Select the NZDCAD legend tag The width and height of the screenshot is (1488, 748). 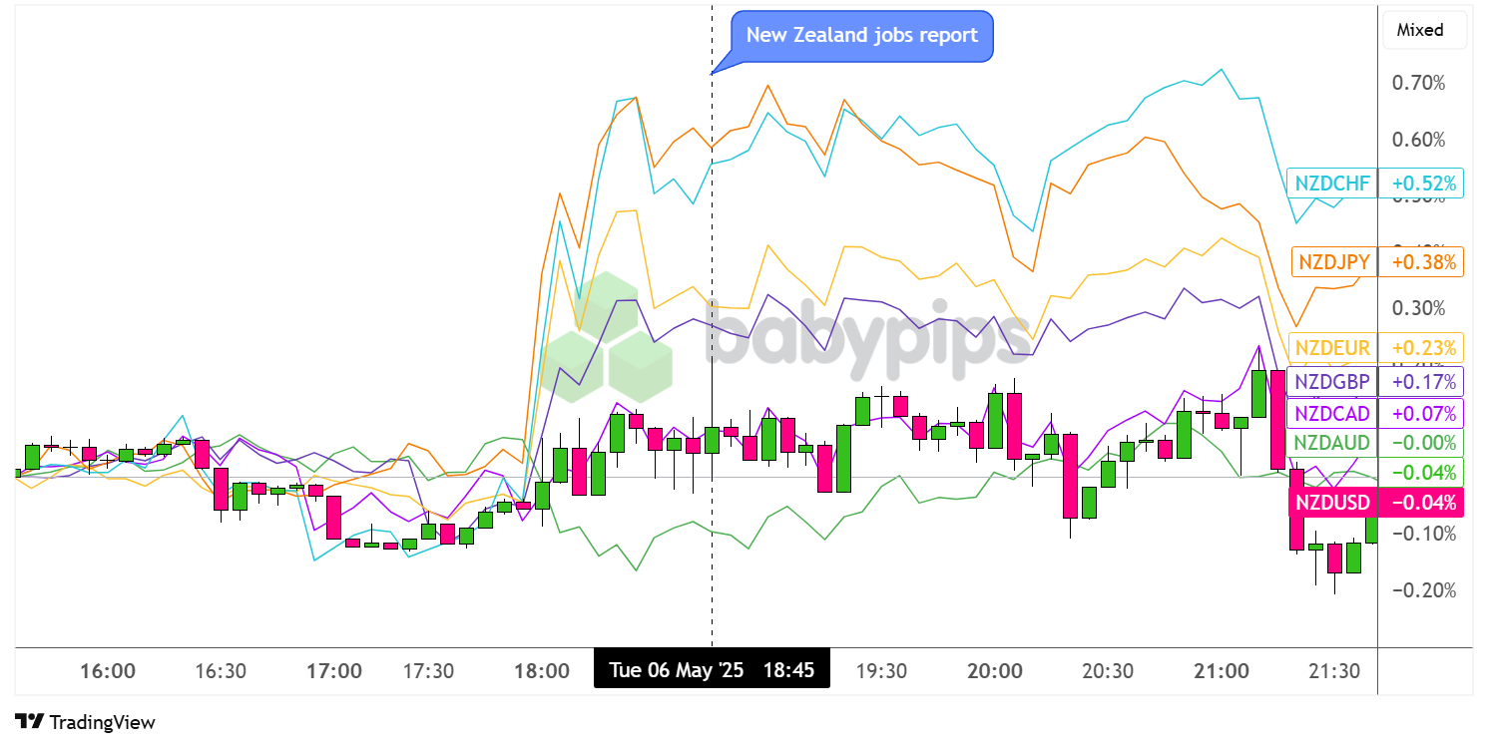click(1333, 412)
